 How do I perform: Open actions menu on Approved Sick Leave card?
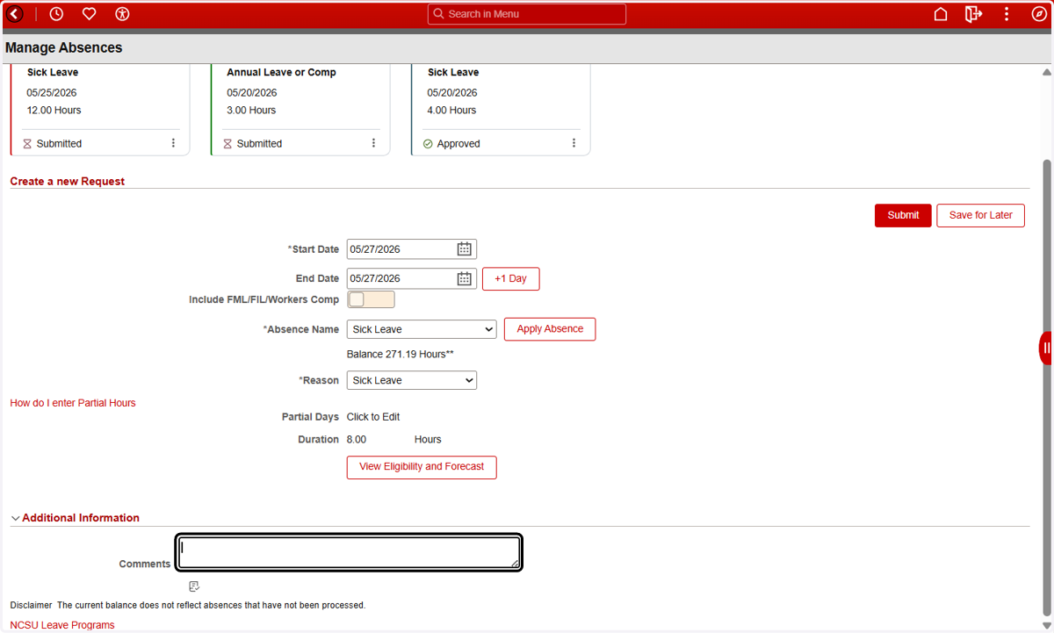coord(574,143)
